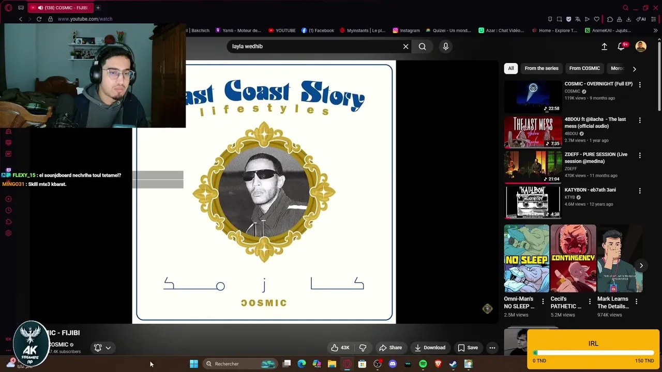Save video to a playlist
The height and width of the screenshot is (372, 662).
click(468, 348)
